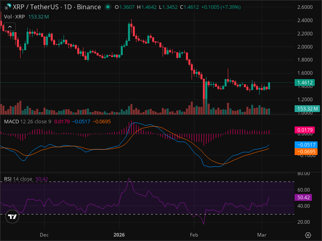Click the XRP coin logo icon
This screenshot has height=241, width=322.
(8, 6)
